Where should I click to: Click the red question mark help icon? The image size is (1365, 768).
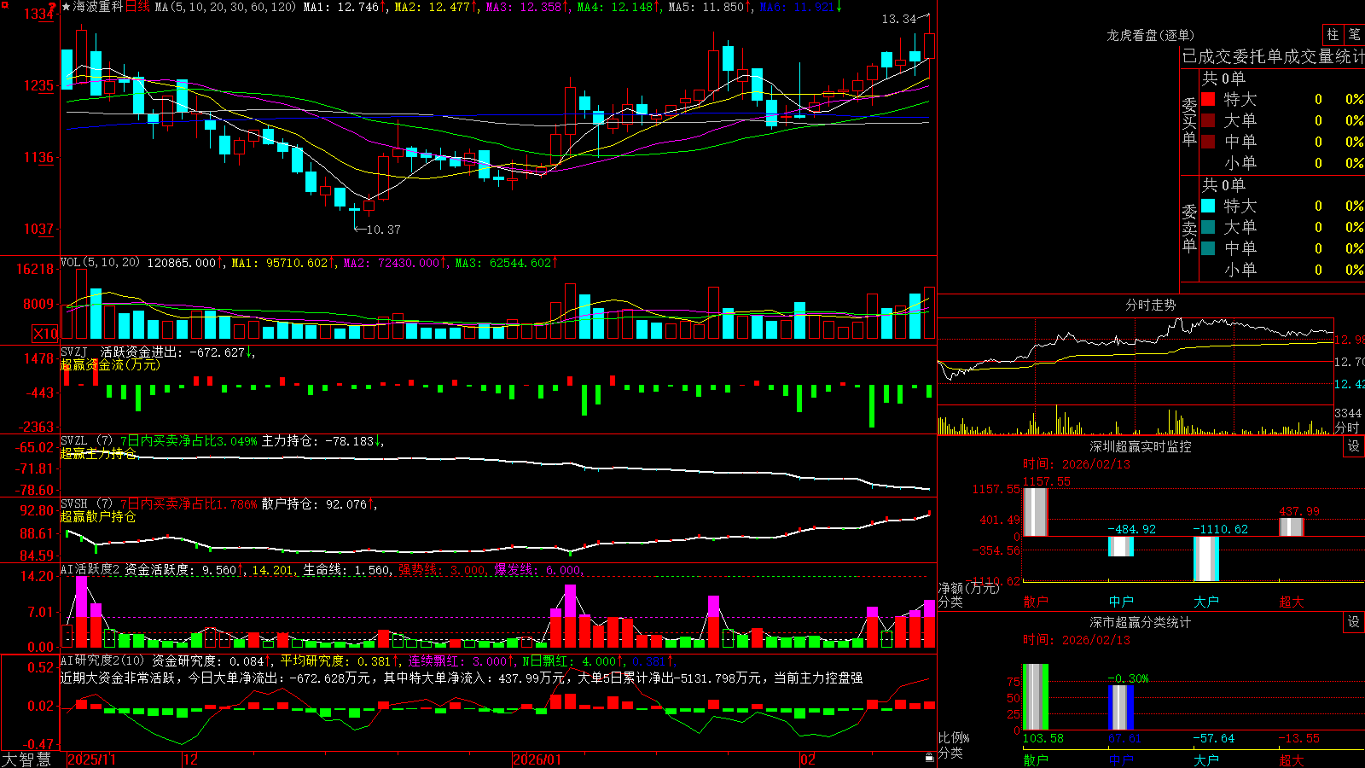pyautogui.click(x=53, y=7)
